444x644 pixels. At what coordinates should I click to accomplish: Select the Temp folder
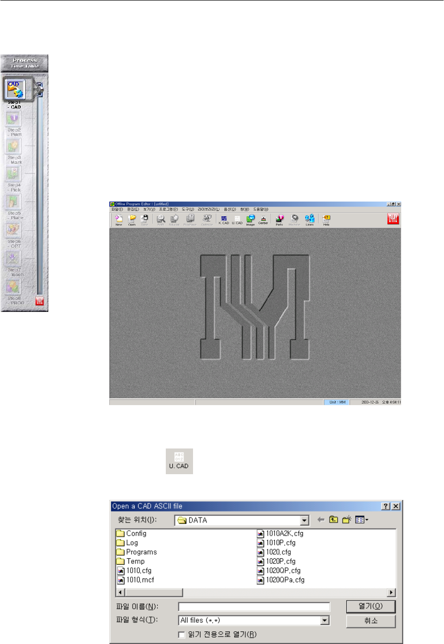click(131, 561)
